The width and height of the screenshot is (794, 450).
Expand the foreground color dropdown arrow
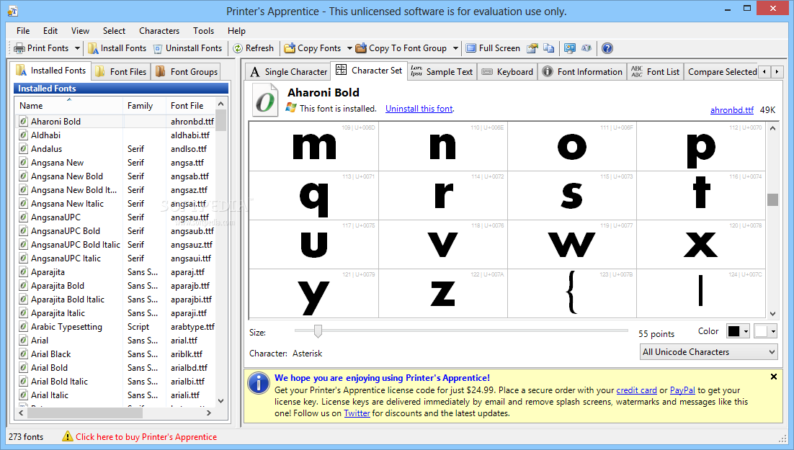click(746, 331)
